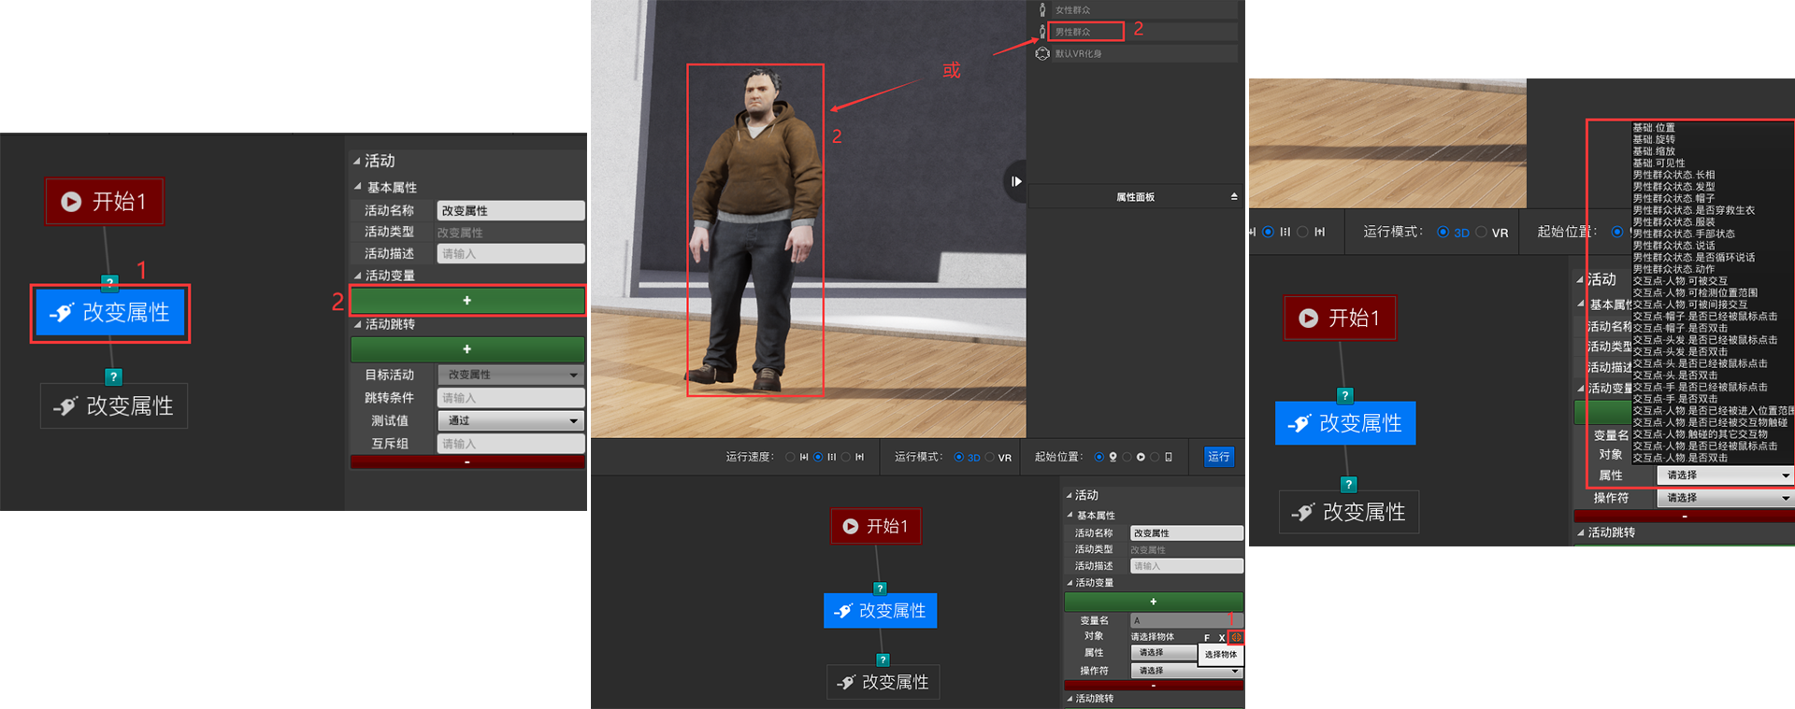
Task: Open the 操作符 请选择 dropdown in right screenshot
Action: point(1725,498)
